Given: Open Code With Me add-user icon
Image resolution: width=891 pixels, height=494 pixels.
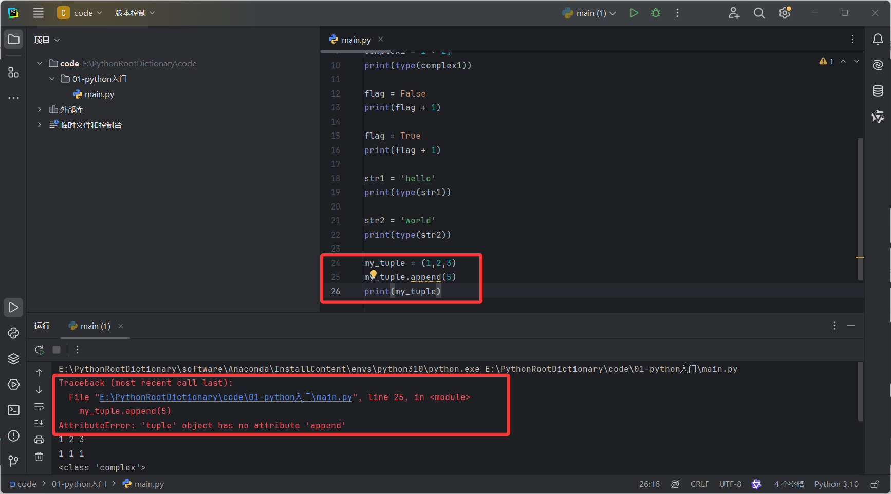Looking at the screenshot, I should [734, 13].
